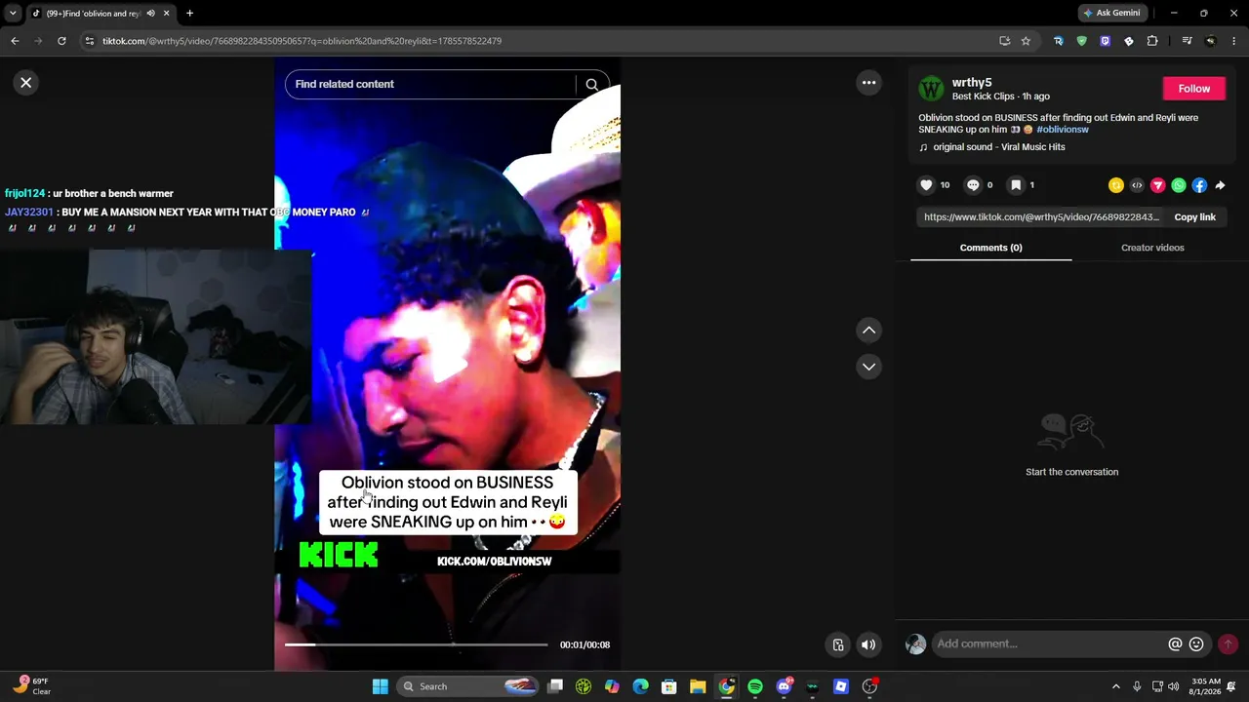Click the Windows taskbar Search box
1249x702 pixels.
pos(469,686)
